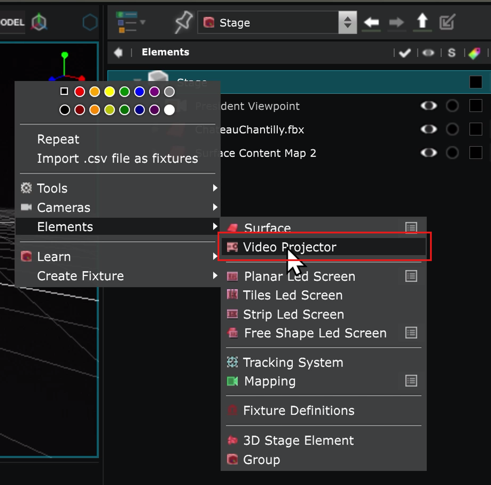The image size is (491, 485).
Task: Collapse the Stage tree row
Action: coord(137,80)
